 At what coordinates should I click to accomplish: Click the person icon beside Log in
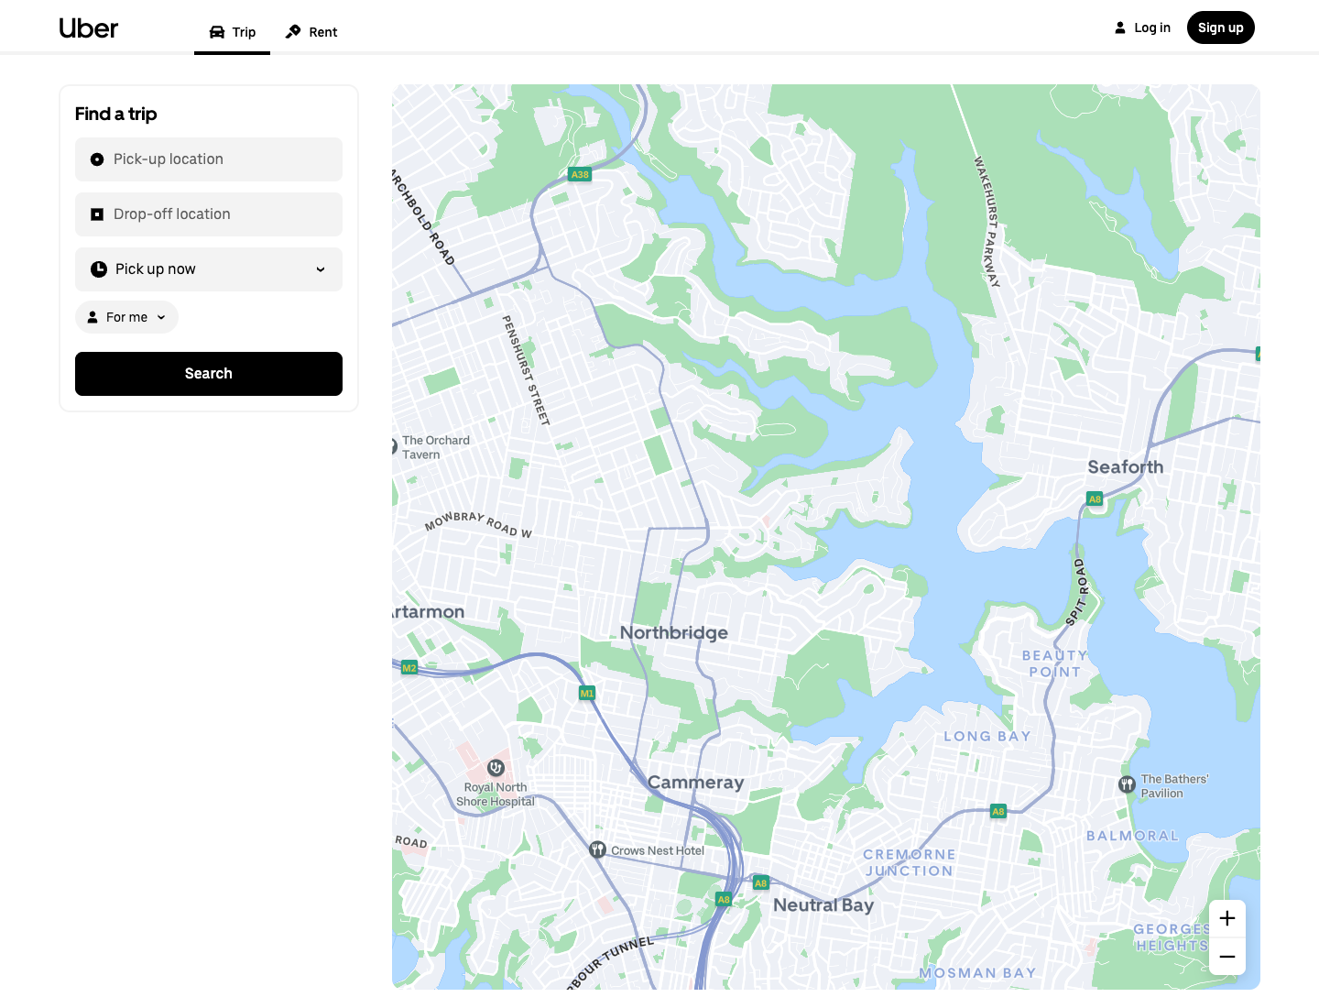tap(1119, 27)
